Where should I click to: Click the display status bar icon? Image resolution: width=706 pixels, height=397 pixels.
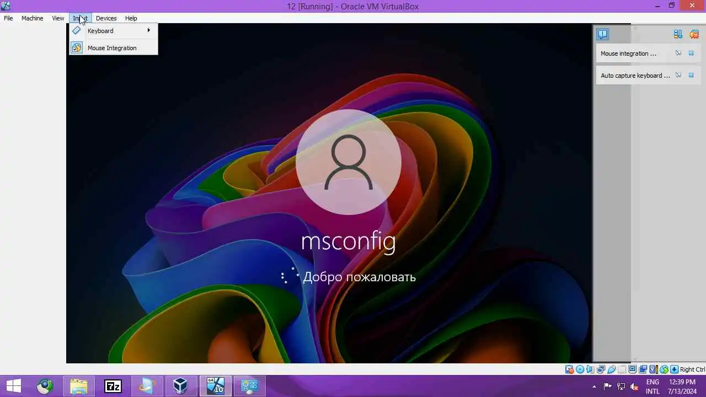[x=633, y=369]
